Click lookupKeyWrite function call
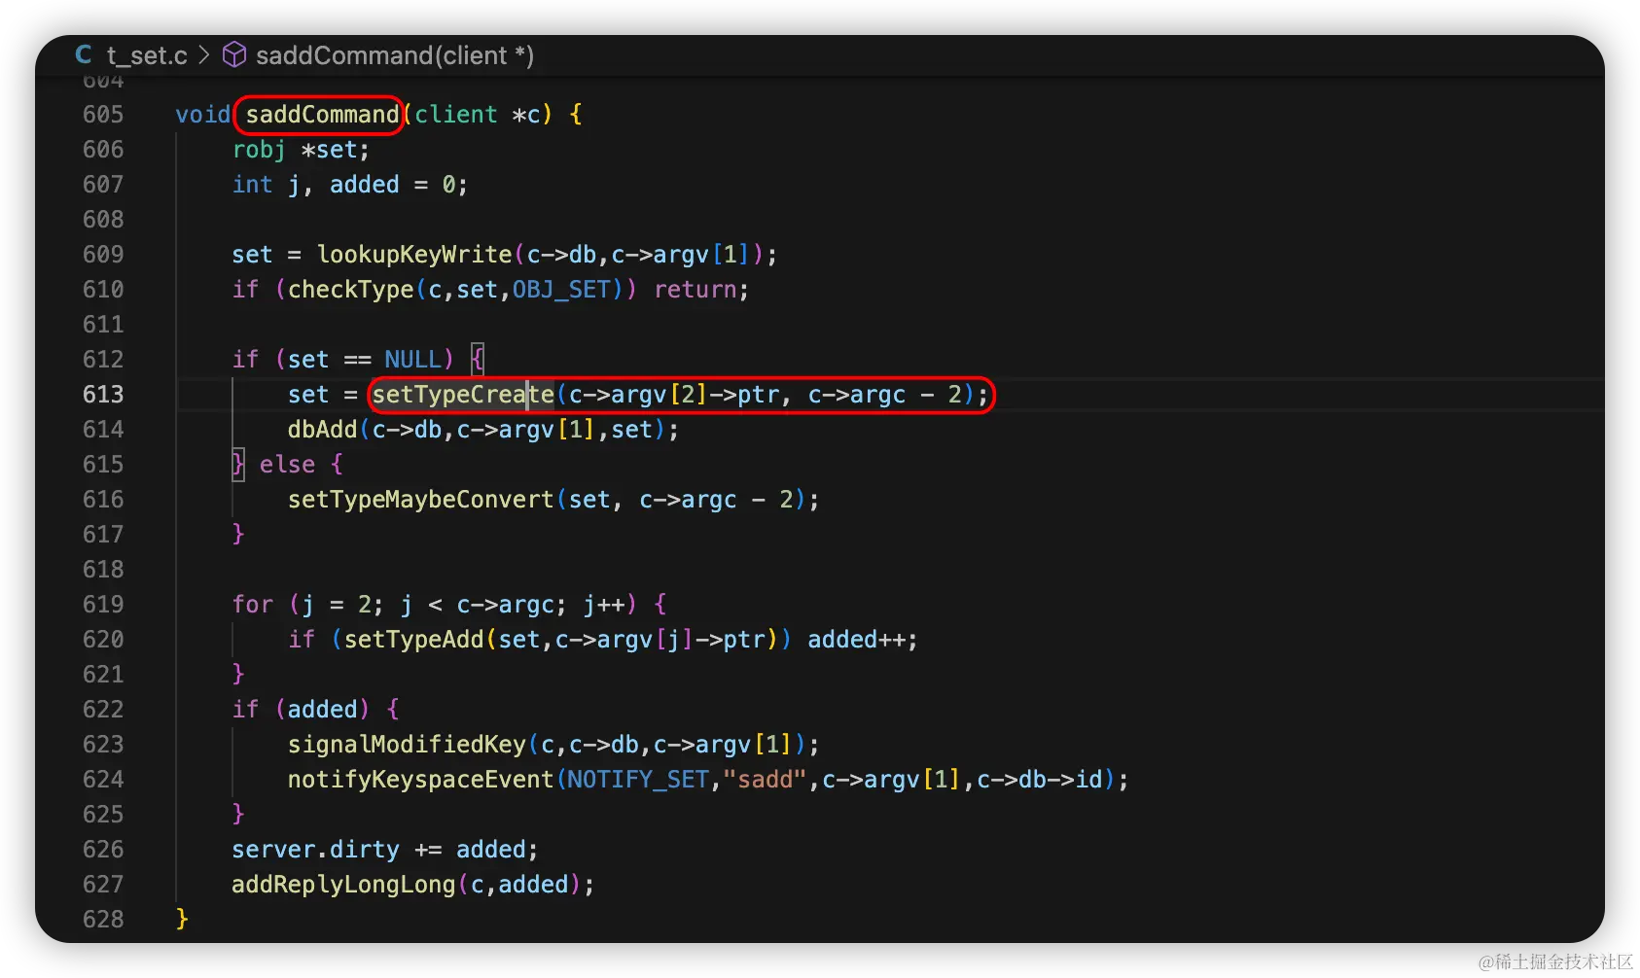Screen dimensions: 1640x978 414,255
